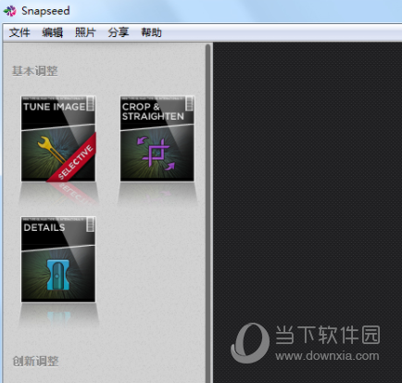
Task: Click the 创新调整 section heading
Action: [35, 361]
